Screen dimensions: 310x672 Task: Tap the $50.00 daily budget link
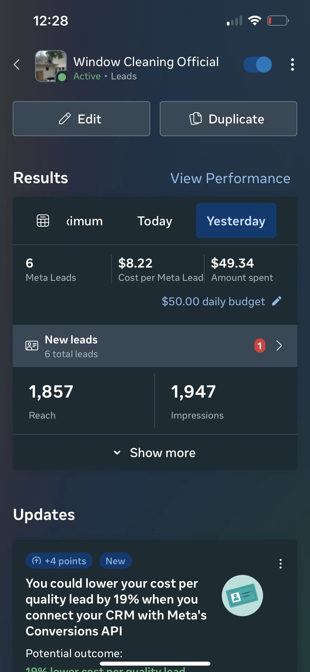[x=213, y=301]
